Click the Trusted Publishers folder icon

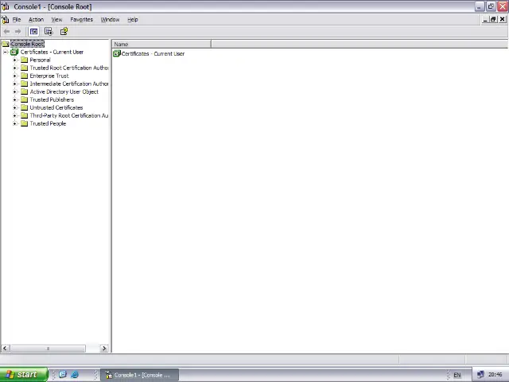25,99
